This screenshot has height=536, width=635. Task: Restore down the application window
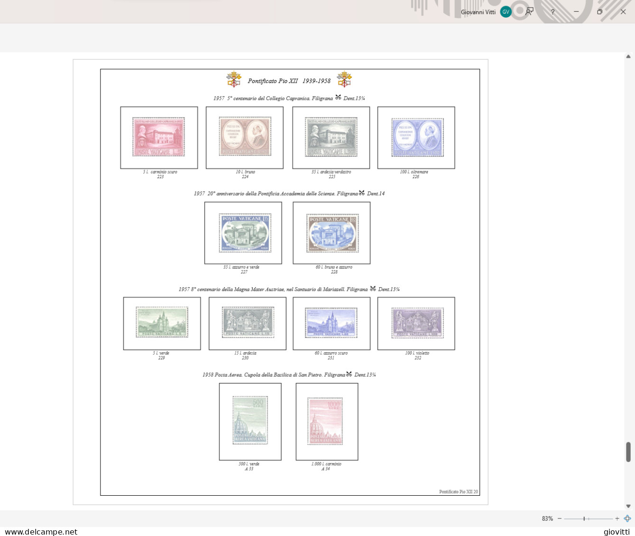click(599, 12)
